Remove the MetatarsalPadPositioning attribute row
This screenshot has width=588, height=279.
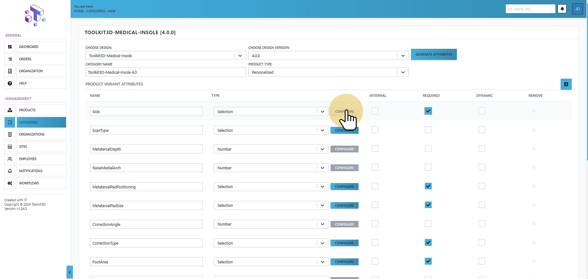click(x=534, y=186)
